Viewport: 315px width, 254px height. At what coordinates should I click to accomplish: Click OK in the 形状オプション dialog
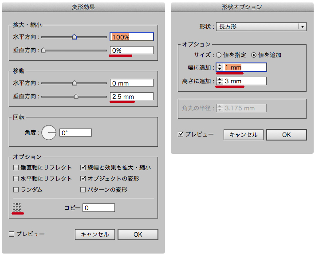tap(287, 134)
